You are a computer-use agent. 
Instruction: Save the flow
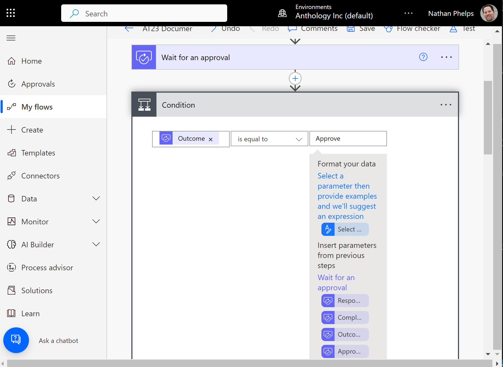[x=361, y=28]
